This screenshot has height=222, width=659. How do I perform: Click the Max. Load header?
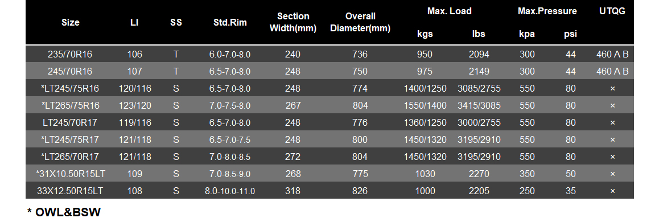tap(449, 11)
